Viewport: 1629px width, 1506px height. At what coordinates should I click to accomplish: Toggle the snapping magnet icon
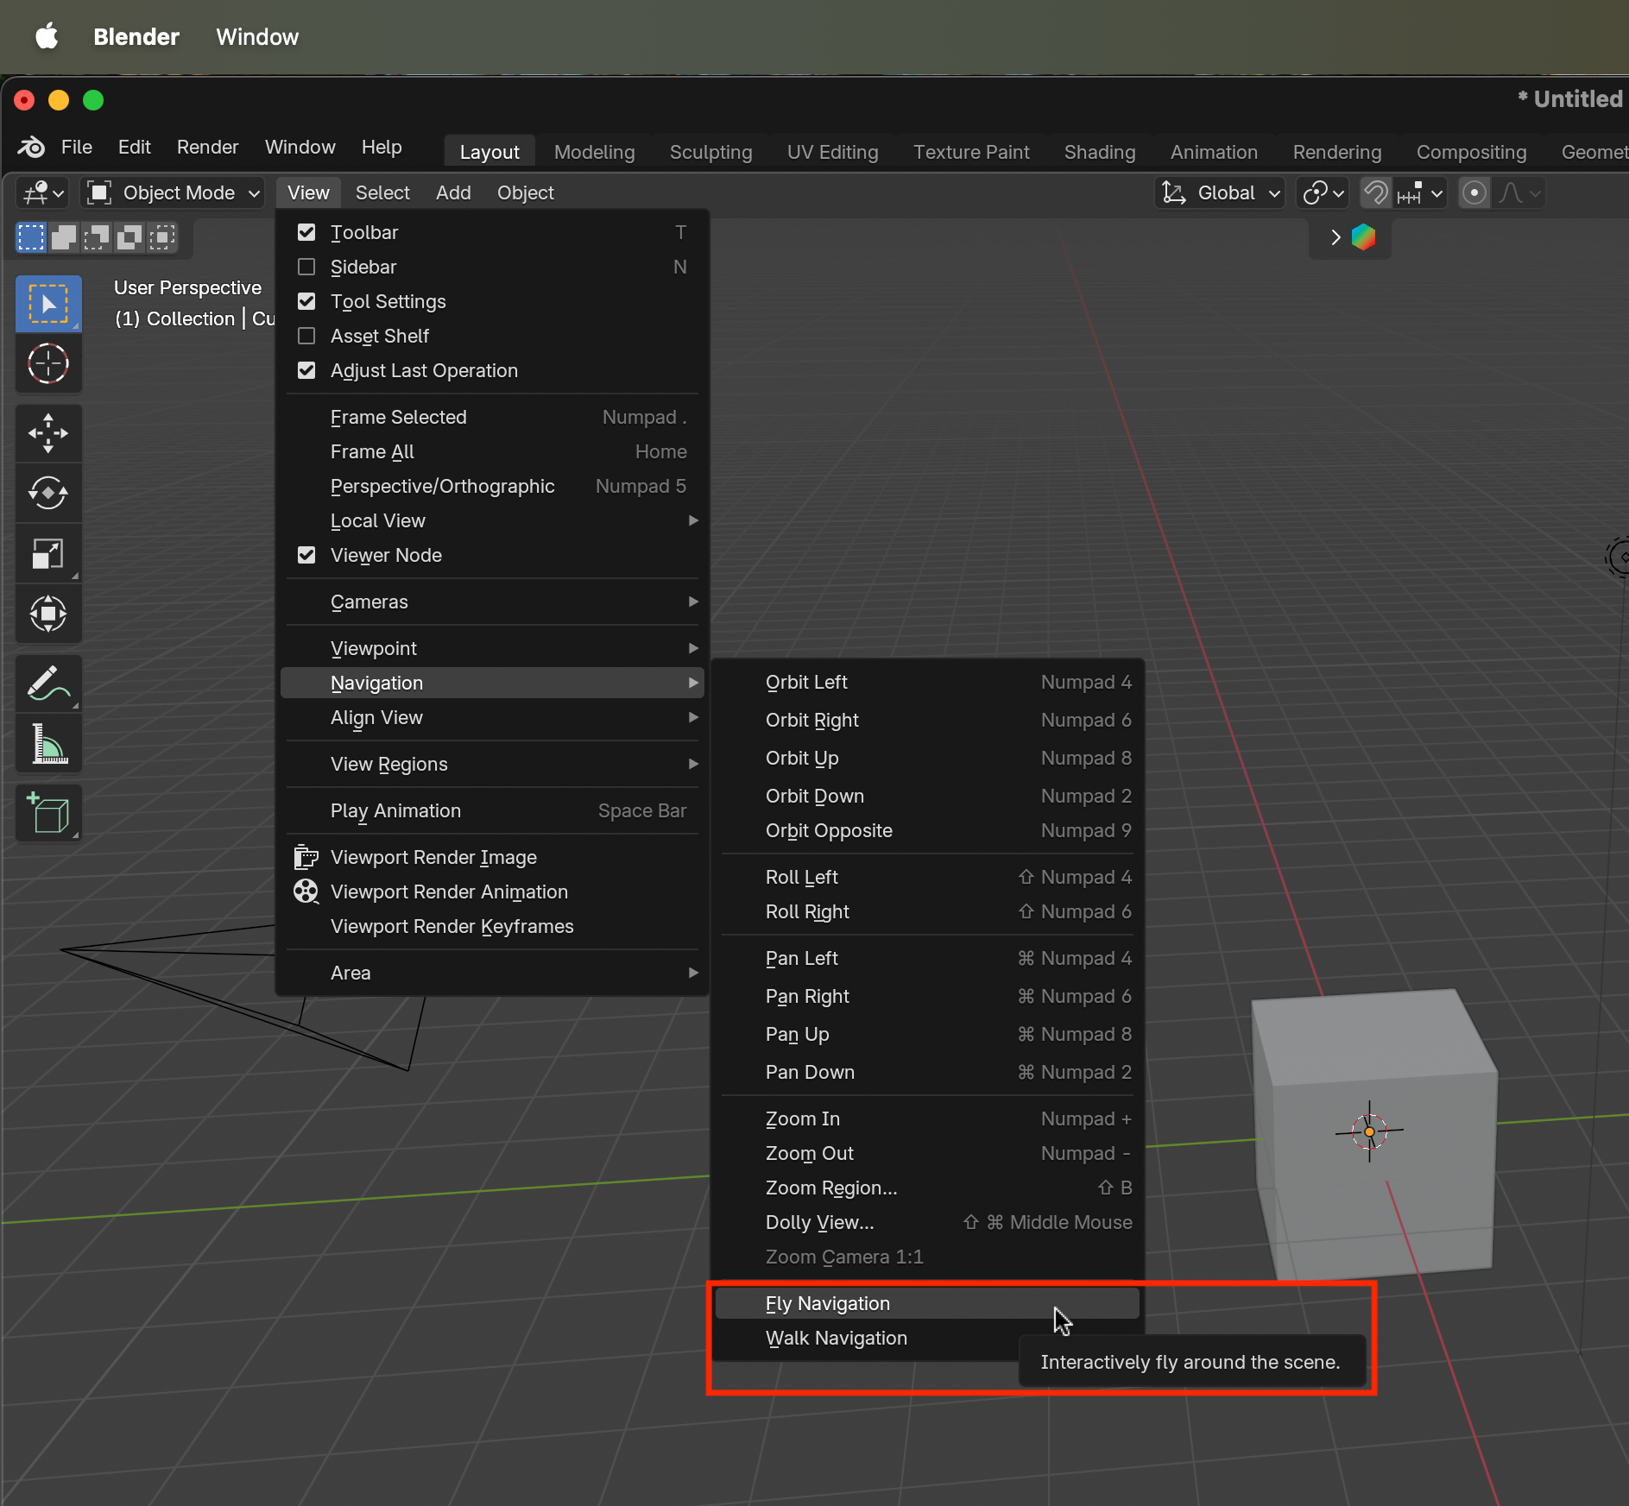click(1376, 192)
